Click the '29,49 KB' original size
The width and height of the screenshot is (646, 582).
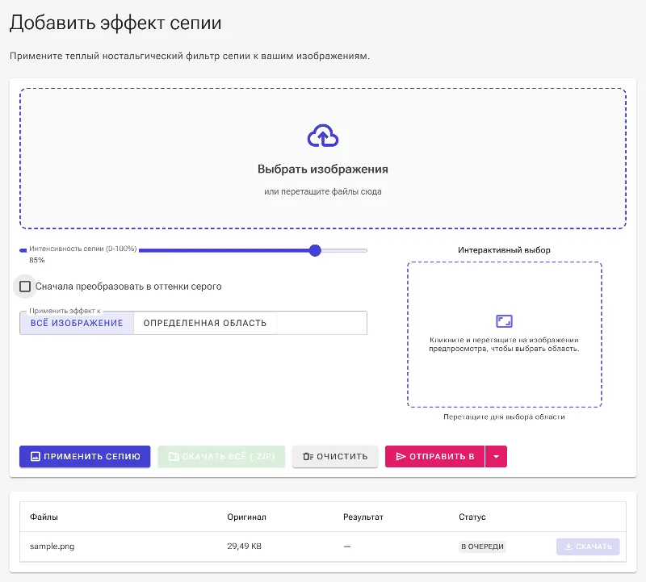(x=245, y=546)
